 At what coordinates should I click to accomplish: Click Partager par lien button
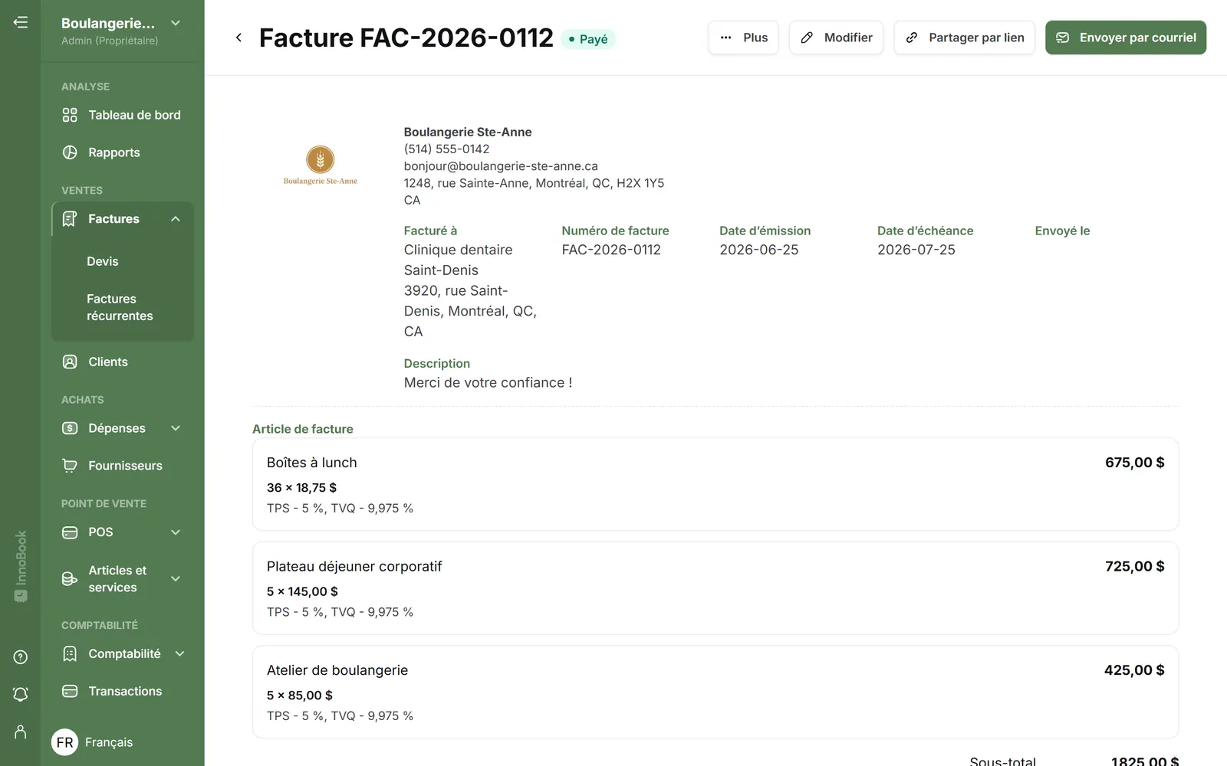pyautogui.click(x=965, y=38)
